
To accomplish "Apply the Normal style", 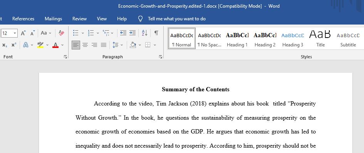I will coord(182,38).
